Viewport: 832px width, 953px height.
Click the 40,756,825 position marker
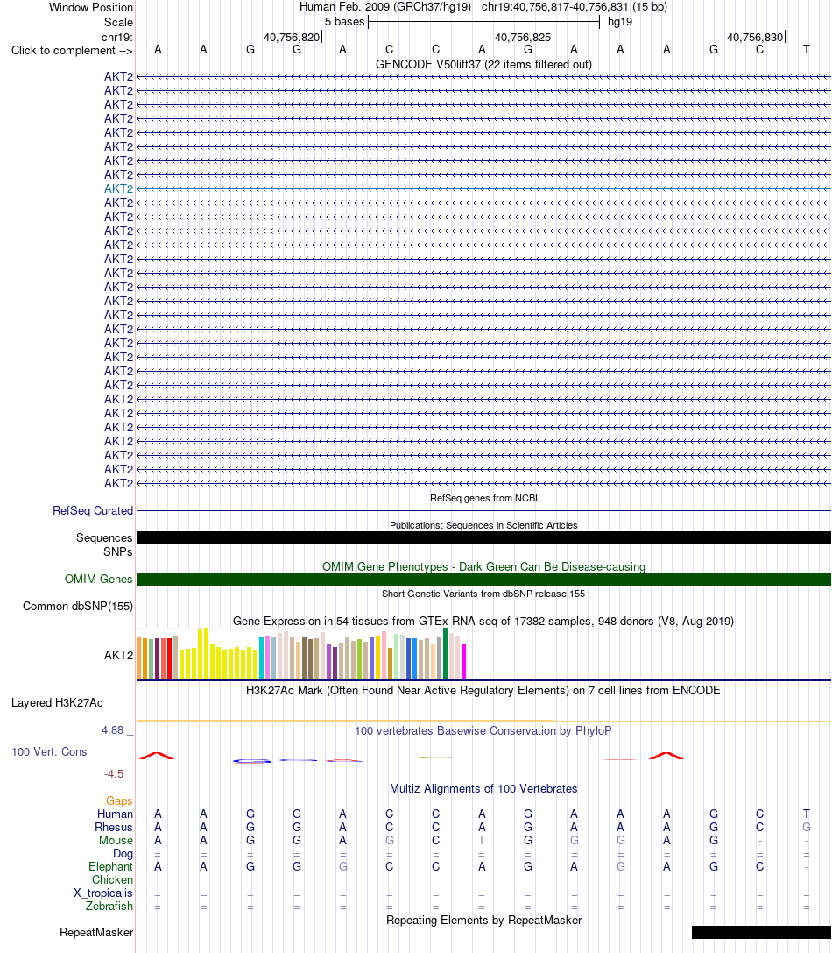click(x=523, y=37)
